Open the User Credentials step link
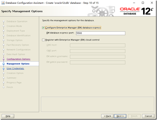Viewport: 157px width, 120px height. pos(15,68)
